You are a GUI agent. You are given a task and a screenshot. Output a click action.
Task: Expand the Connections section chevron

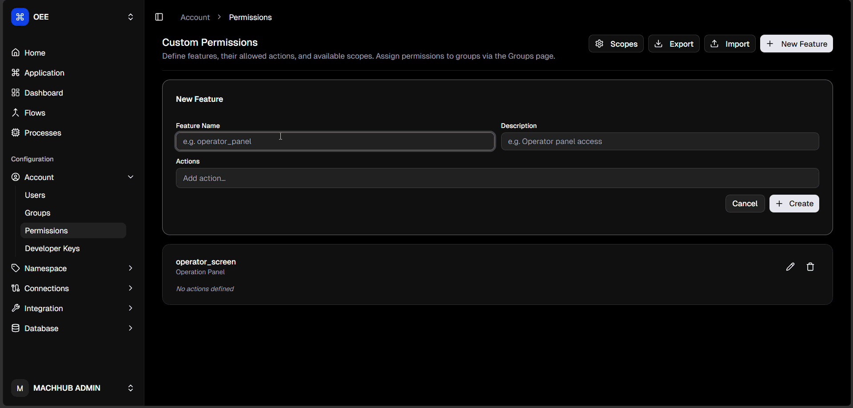pyautogui.click(x=131, y=288)
